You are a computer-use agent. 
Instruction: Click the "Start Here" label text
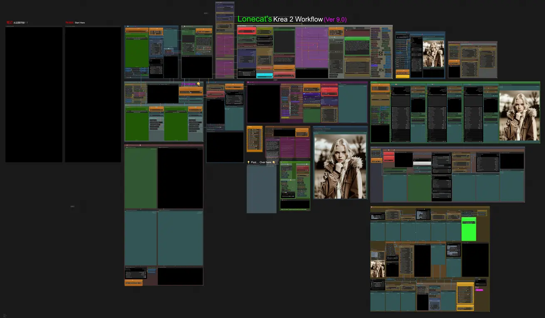80,22
